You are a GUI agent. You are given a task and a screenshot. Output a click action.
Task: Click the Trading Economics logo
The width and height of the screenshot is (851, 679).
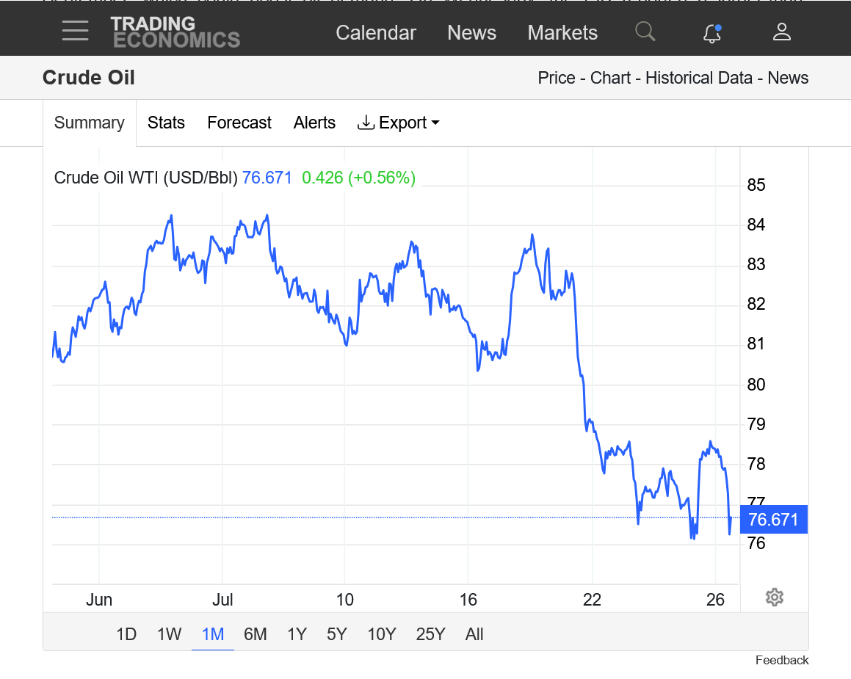[x=175, y=32]
